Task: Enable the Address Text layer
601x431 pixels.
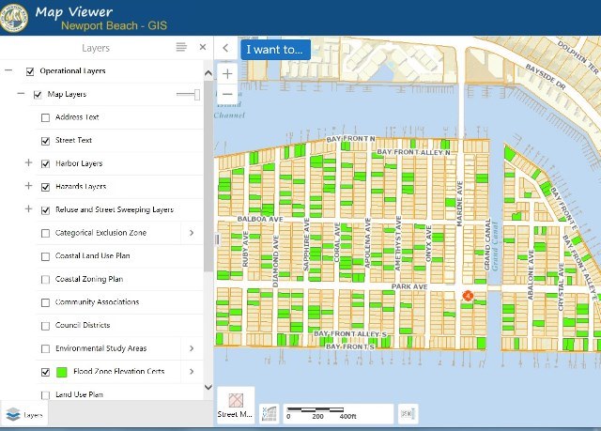Action: pos(46,117)
